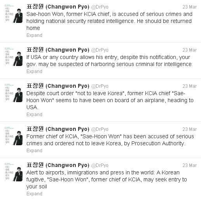Open 23 Mar timestamp on airports alert tweet
Screen dimensions: 201x200
190,165
